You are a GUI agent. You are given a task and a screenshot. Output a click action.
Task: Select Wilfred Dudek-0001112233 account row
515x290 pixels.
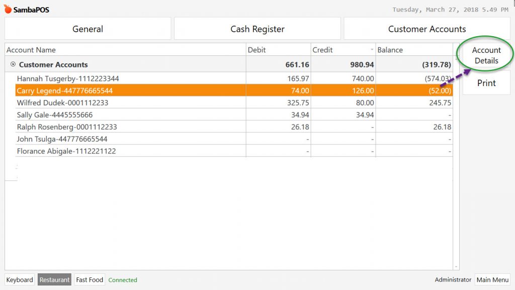(x=234, y=103)
